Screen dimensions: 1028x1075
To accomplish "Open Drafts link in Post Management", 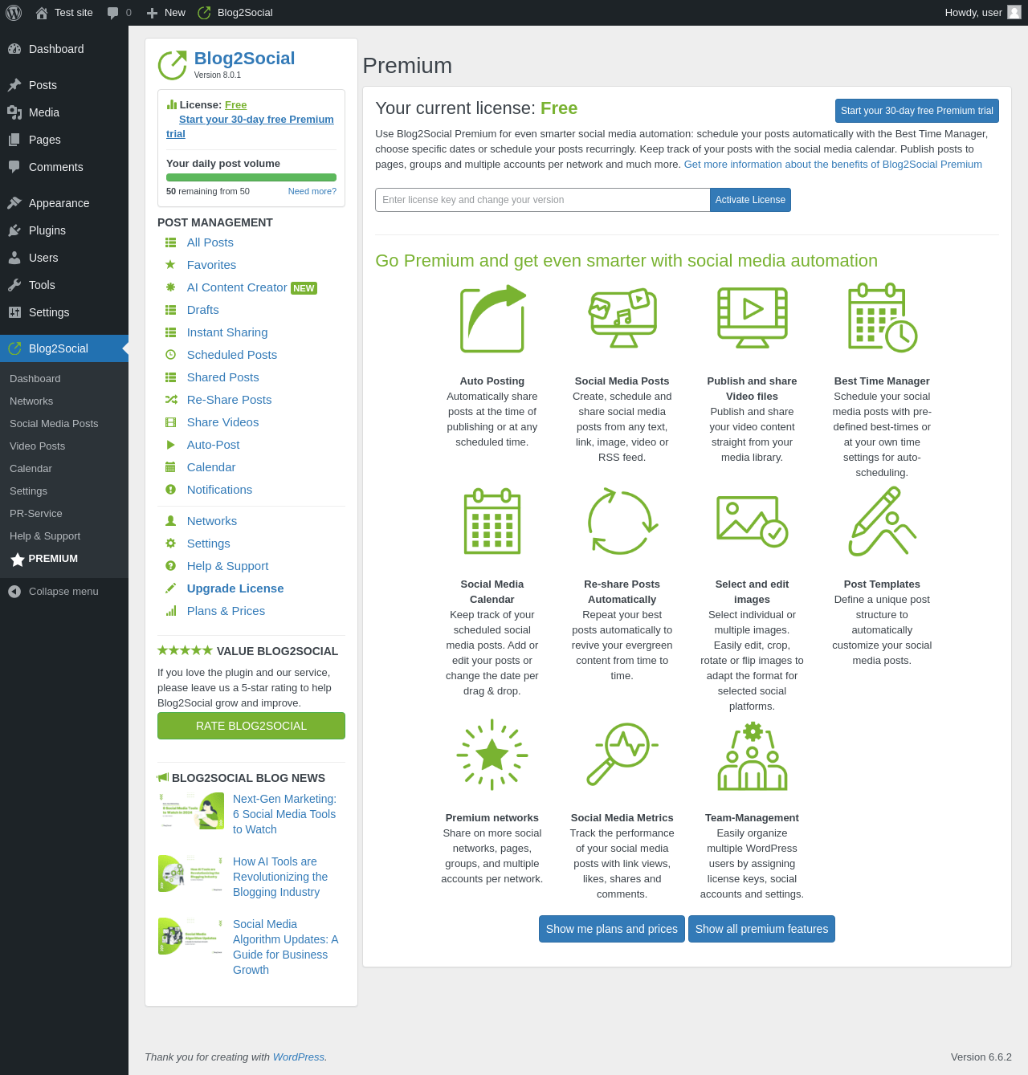I will pyautogui.click(x=203, y=310).
